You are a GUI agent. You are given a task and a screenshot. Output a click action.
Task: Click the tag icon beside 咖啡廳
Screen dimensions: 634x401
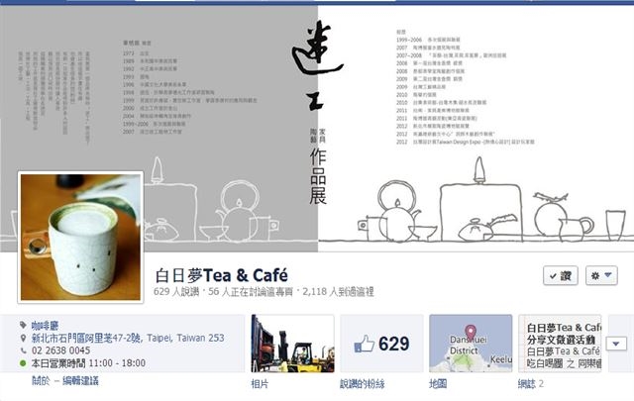click(x=23, y=325)
